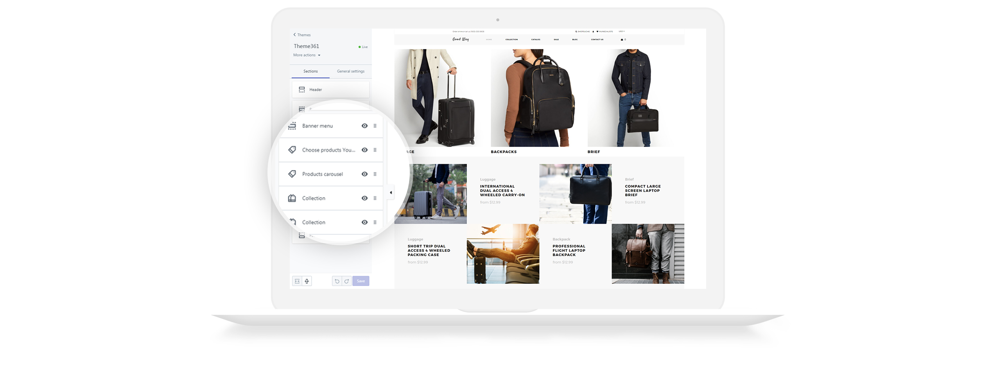Toggle visibility of Products carousel section
This screenshot has width=1001, height=391.
pyautogui.click(x=364, y=174)
